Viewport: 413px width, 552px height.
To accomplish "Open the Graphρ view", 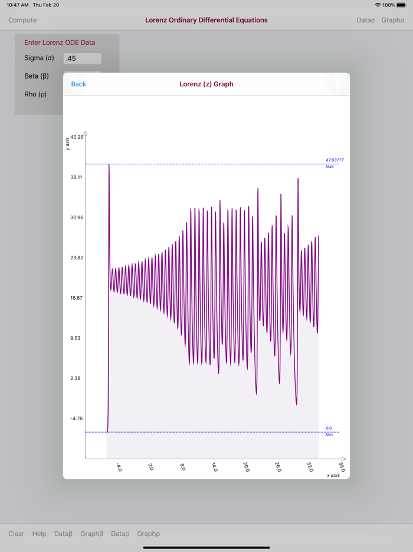I will tap(148, 534).
